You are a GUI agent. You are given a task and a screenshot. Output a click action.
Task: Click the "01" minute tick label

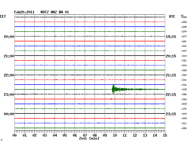click(x=25, y=135)
